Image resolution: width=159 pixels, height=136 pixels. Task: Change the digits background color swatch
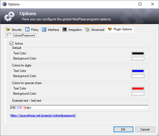138,76
